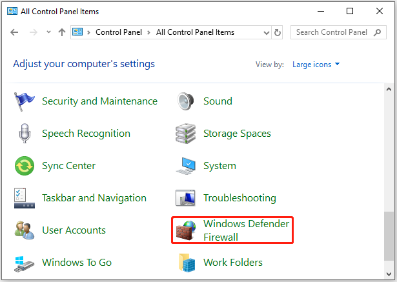Click the Work Folders icon
The image size is (397, 282).
coord(187,263)
